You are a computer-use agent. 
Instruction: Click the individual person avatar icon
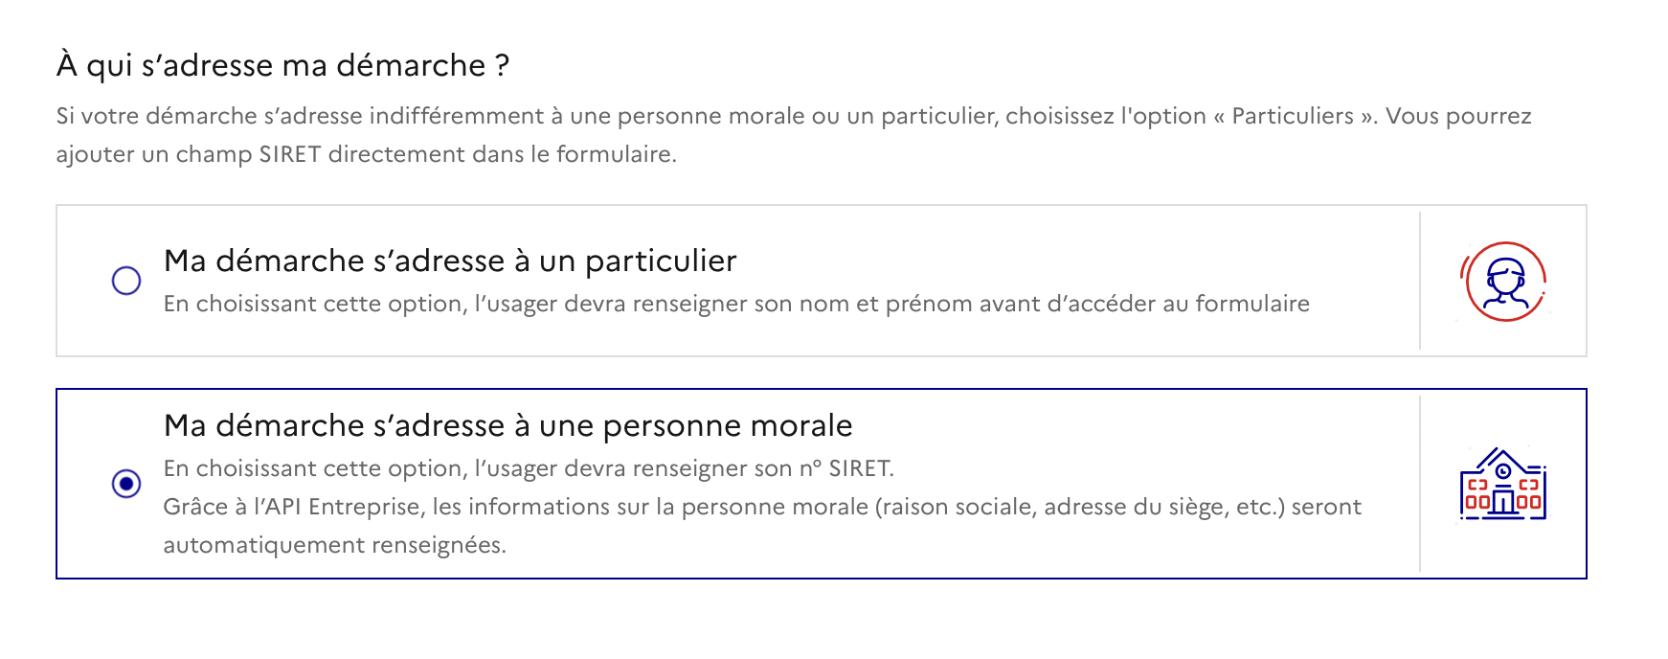coord(1503,282)
